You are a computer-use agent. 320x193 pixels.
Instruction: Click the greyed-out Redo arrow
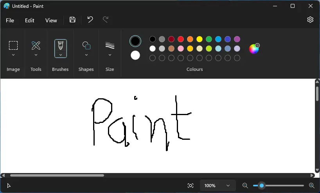106,20
